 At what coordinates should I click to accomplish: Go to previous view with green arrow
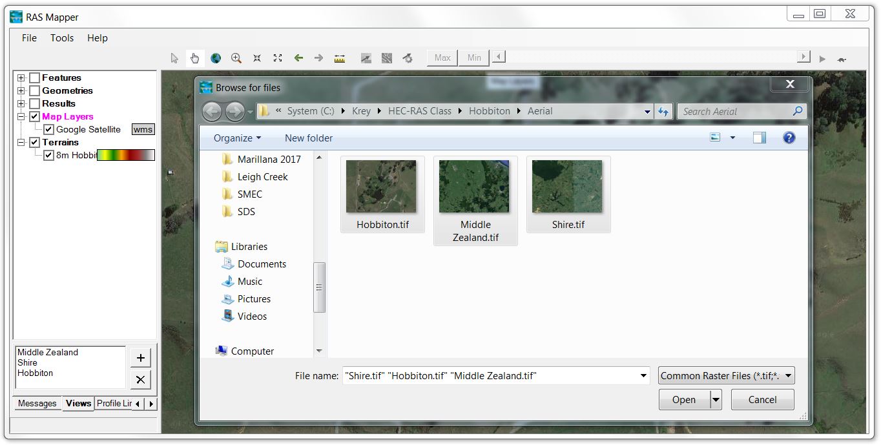tap(298, 58)
